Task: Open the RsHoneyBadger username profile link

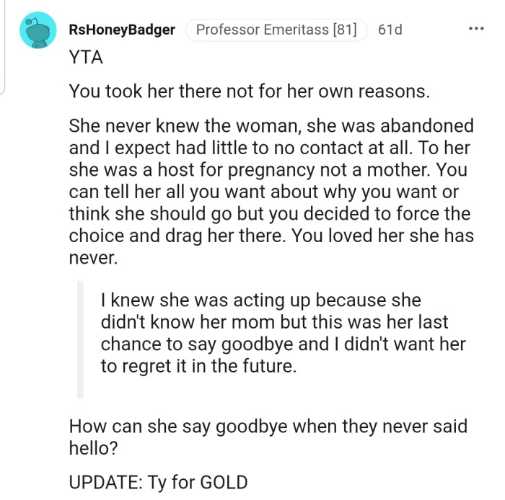Action: tap(122, 30)
